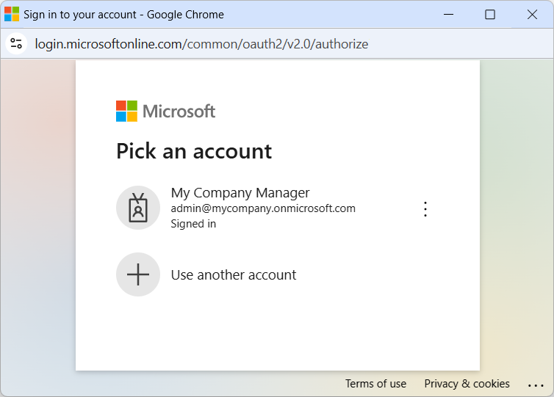Open the Privacy & cookies link
Screen dimensions: 554x397
tap(467, 384)
